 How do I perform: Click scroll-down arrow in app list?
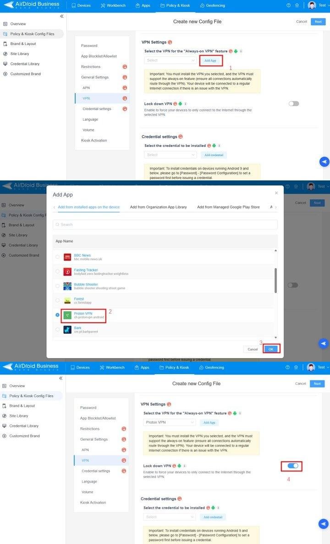tap(275, 337)
